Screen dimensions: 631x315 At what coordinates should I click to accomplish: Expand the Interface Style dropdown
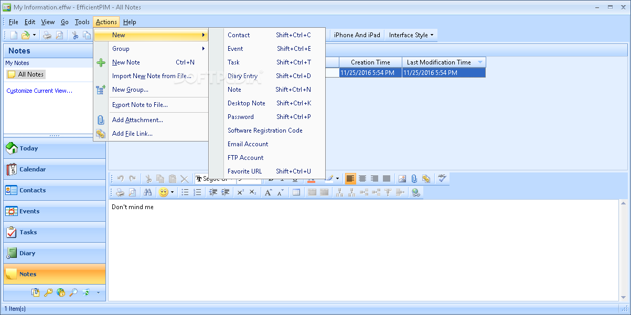411,35
